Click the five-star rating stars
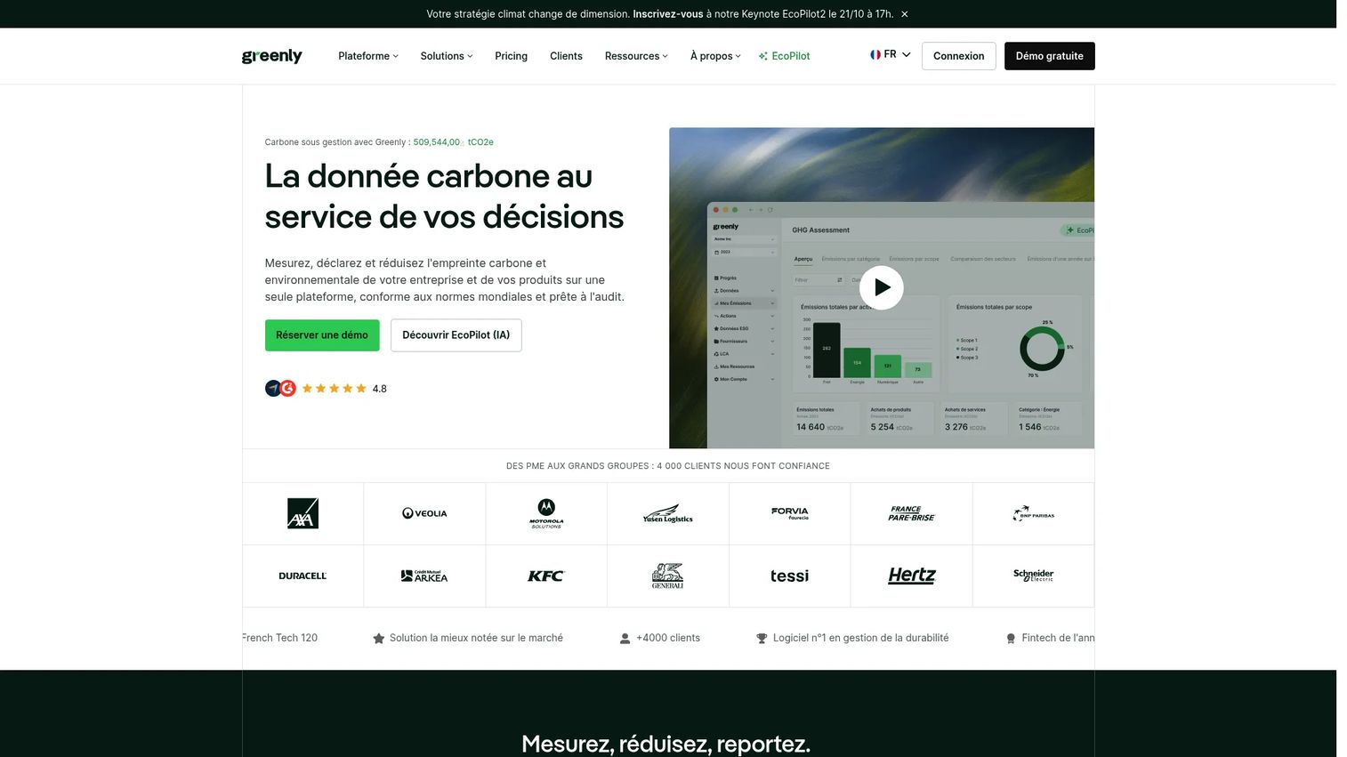1347x757 pixels. (x=335, y=389)
